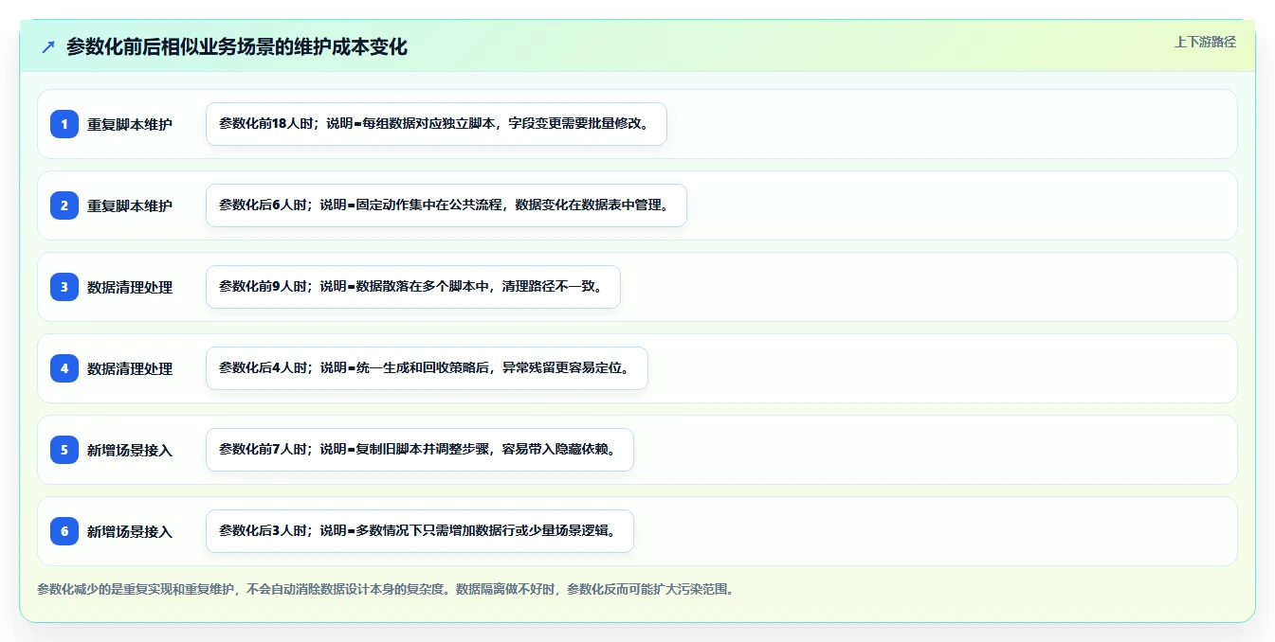Click 重复脚本维护 label in row 1

pyautogui.click(x=130, y=124)
